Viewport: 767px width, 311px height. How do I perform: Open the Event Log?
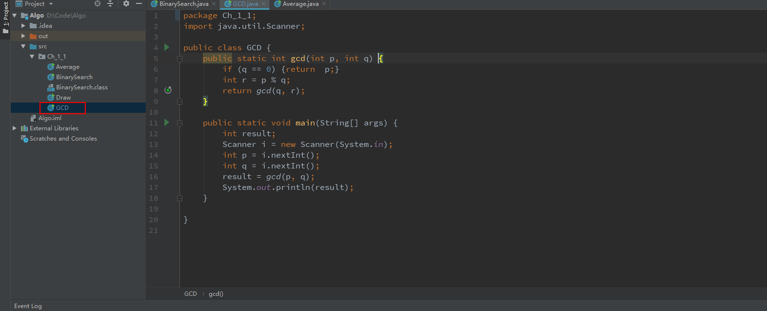[x=28, y=306]
